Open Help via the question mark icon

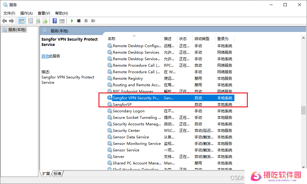click(x=55, y=21)
